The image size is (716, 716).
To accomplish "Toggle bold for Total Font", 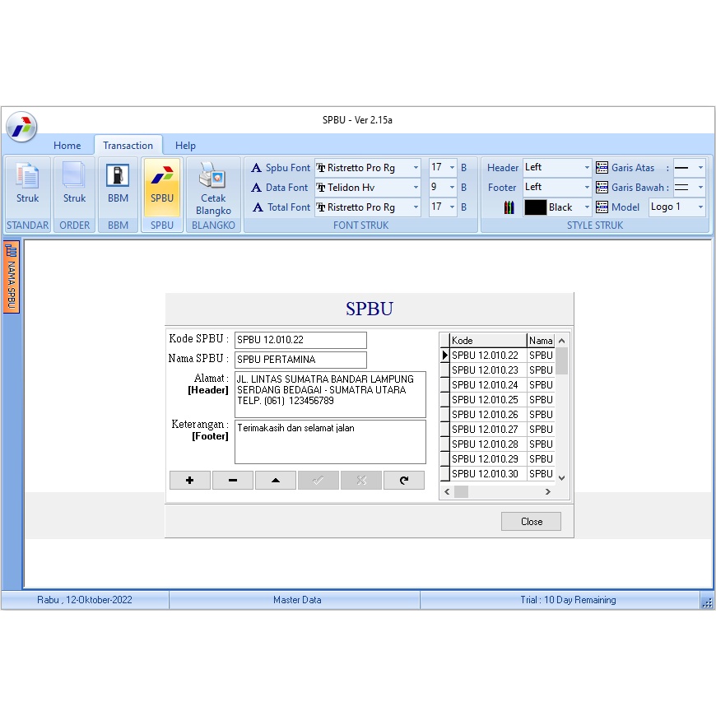I will point(464,207).
